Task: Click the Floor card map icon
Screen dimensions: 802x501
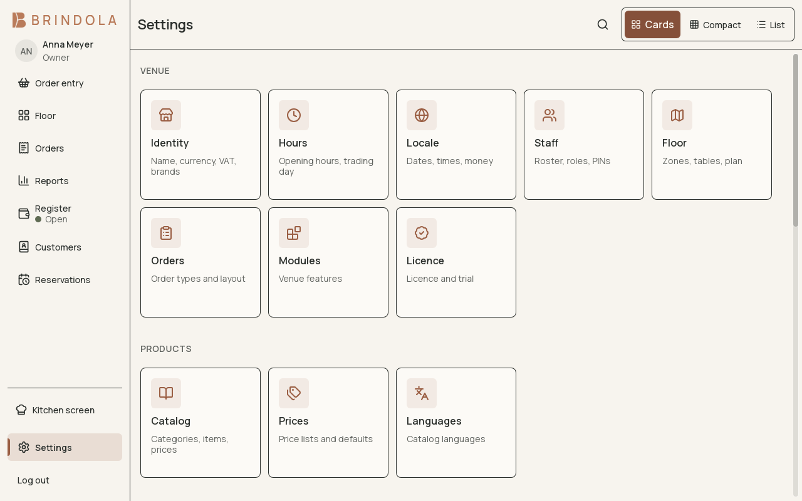Action: coord(677,115)
